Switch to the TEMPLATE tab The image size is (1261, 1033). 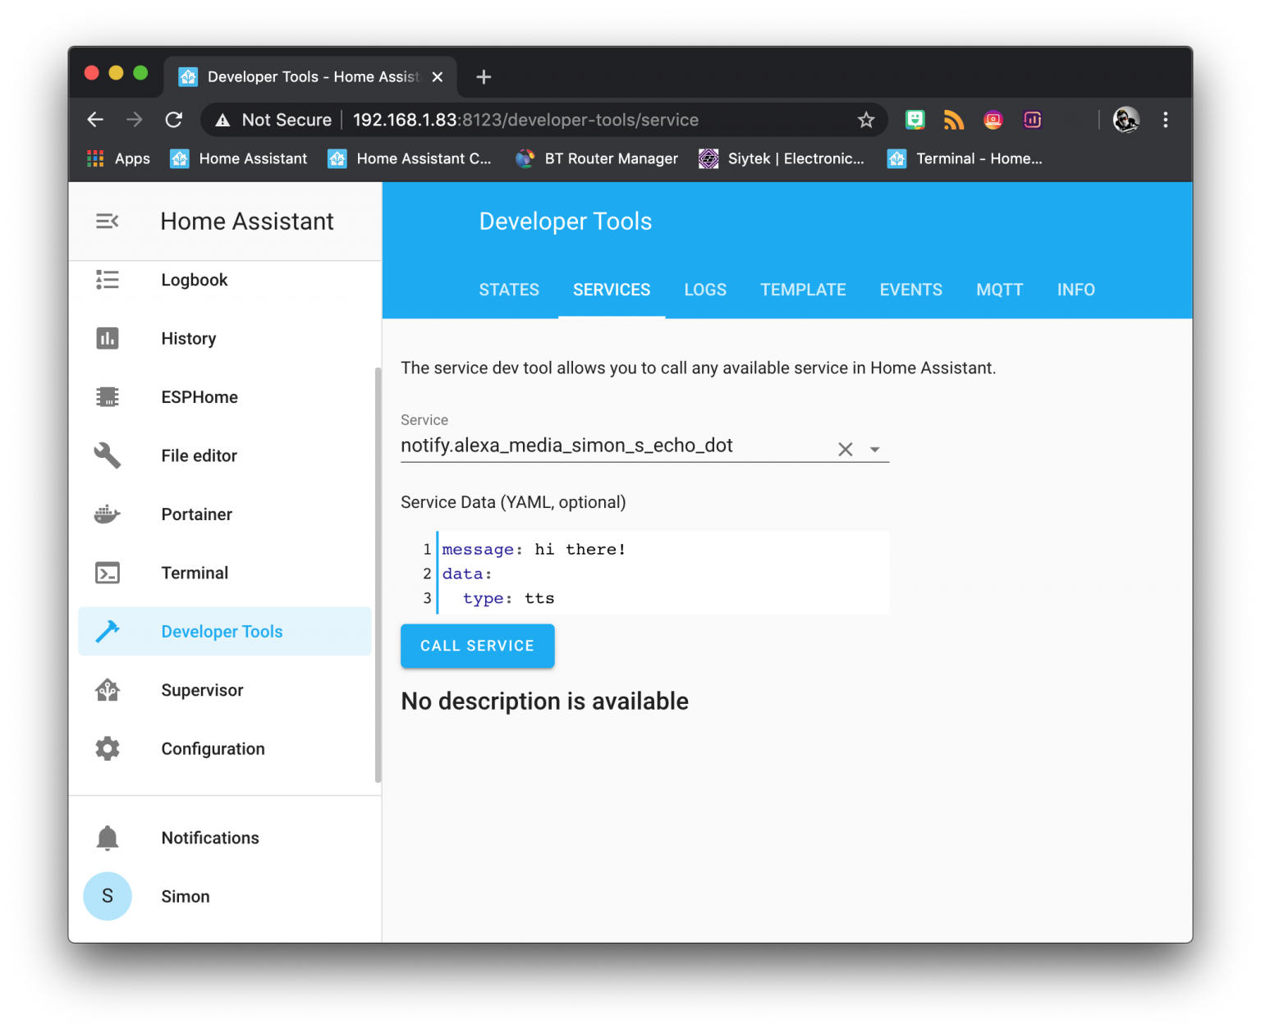[x=803, y=290]
